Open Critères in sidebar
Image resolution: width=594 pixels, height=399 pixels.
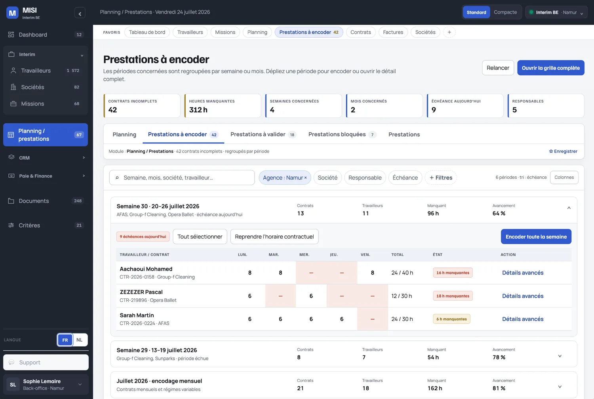click(x=46, y=225)
